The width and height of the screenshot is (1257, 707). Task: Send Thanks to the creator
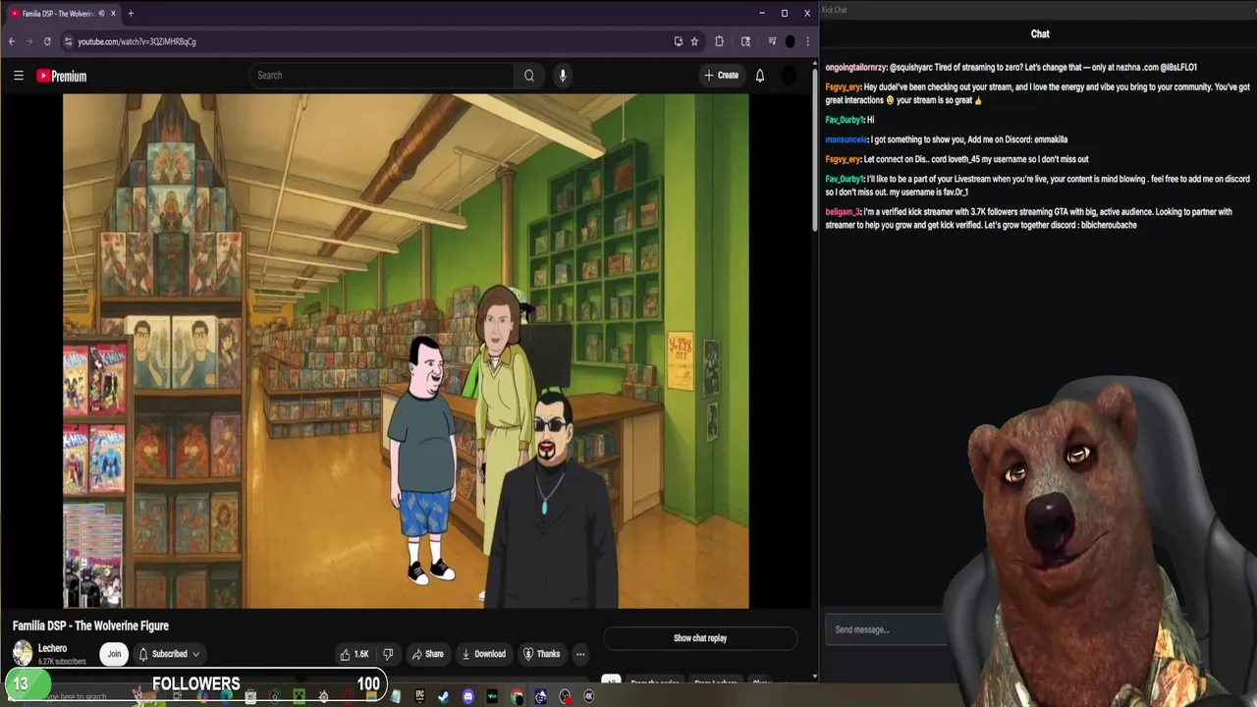542,654
